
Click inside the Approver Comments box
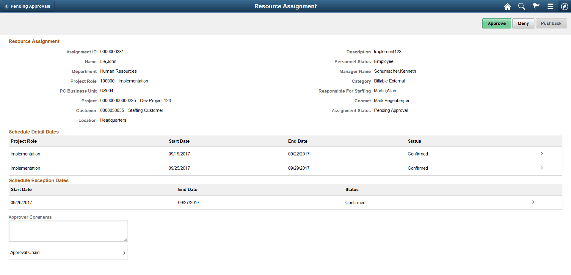pyautogui.click(x=68, y=231)
